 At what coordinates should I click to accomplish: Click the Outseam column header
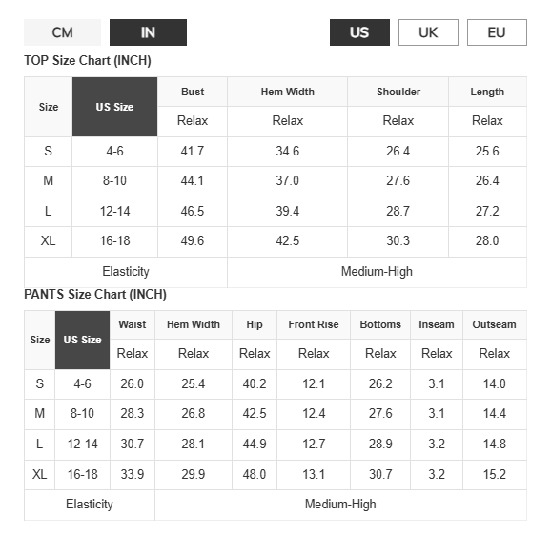coord(495,324)
